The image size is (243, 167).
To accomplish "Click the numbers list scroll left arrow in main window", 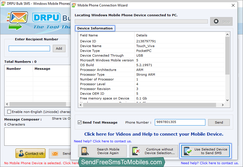I will click(x=7, y=104).
